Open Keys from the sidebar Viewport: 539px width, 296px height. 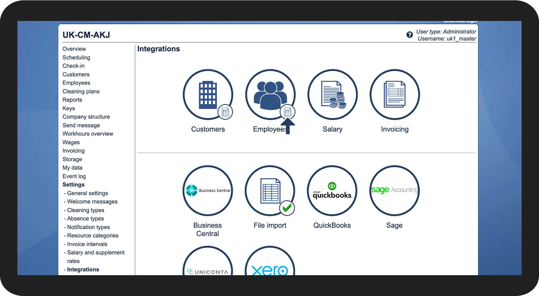click(69, 108)
